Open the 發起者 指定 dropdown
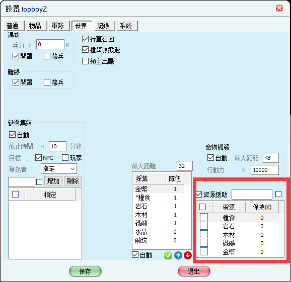This screenshot has width=291, height=282. (58, 169)
